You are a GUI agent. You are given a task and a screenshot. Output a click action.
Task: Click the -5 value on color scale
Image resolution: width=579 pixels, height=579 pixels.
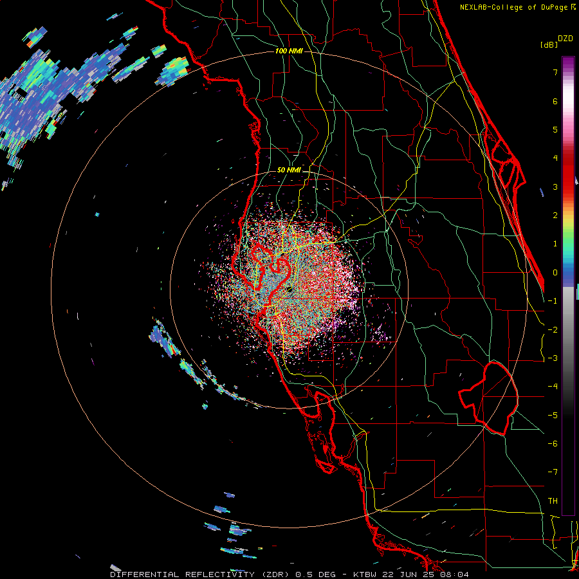553,416
